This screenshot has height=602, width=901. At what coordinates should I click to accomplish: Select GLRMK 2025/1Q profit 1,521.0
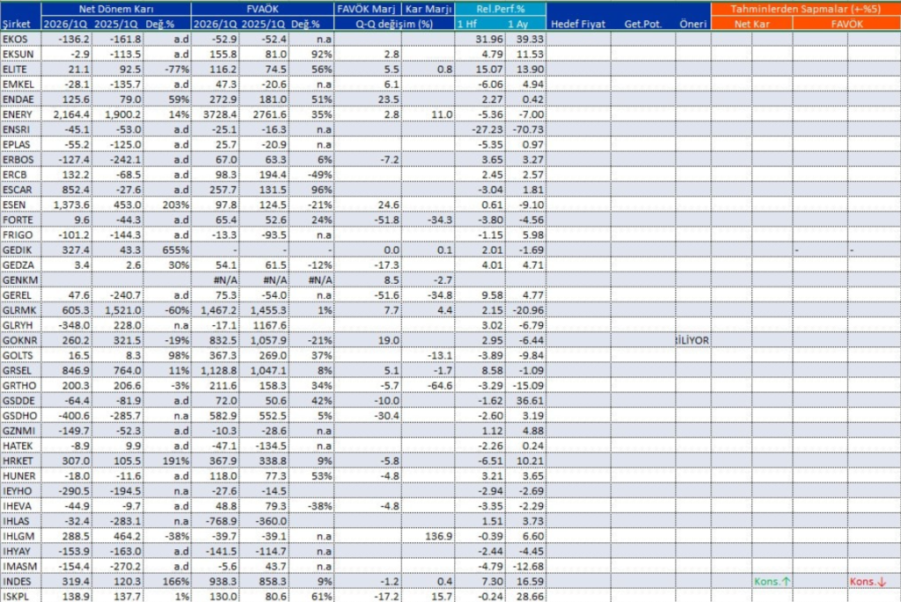(123, 310)
